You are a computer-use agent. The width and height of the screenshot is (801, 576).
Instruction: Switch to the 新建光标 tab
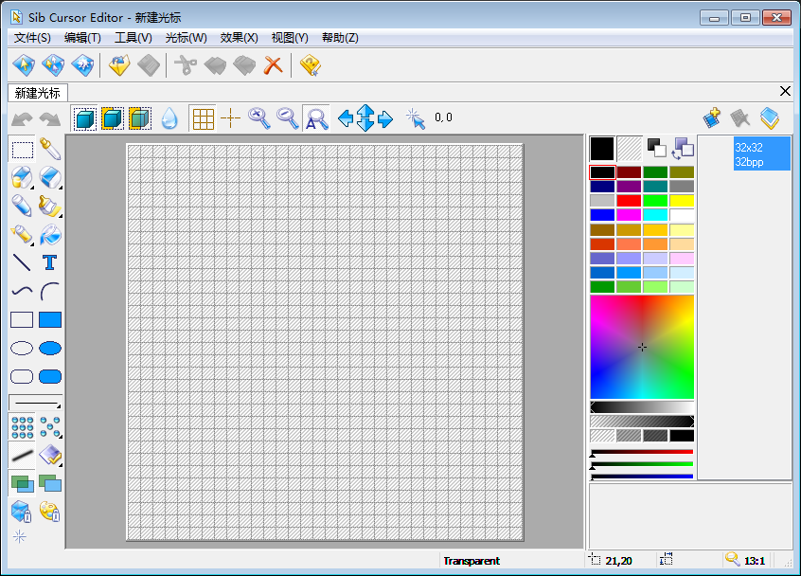38,93
